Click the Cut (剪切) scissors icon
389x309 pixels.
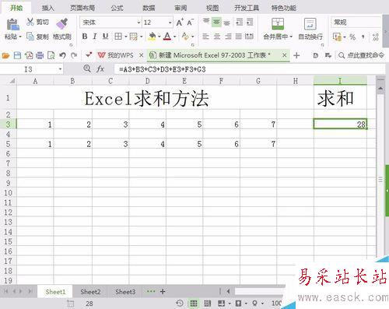30,22
